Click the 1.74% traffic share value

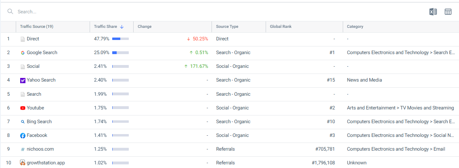(100, 122)
